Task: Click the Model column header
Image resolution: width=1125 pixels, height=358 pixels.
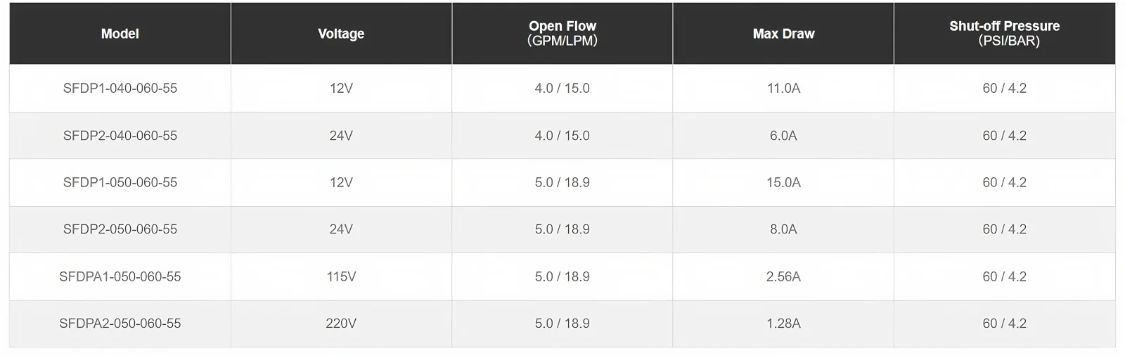Action: tap(120, 34)
